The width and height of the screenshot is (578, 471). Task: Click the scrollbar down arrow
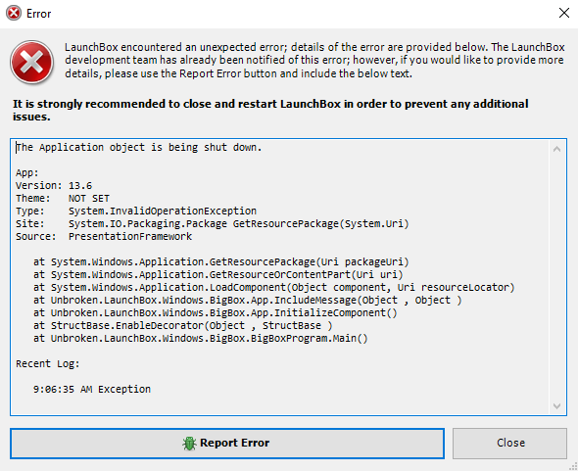tap(557, 405)
